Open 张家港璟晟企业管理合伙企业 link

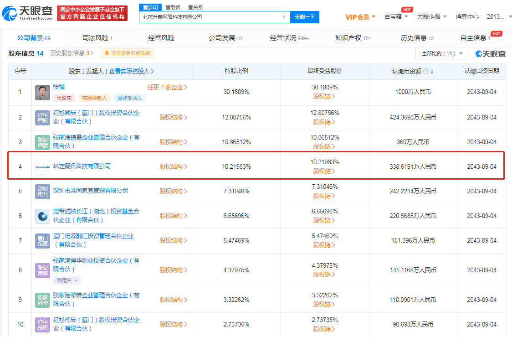click(96, 141)
